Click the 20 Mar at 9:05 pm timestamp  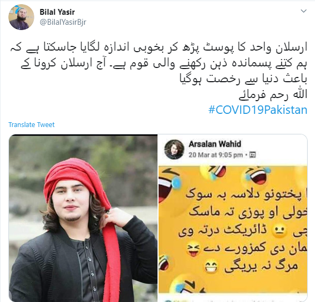point(215,155)
